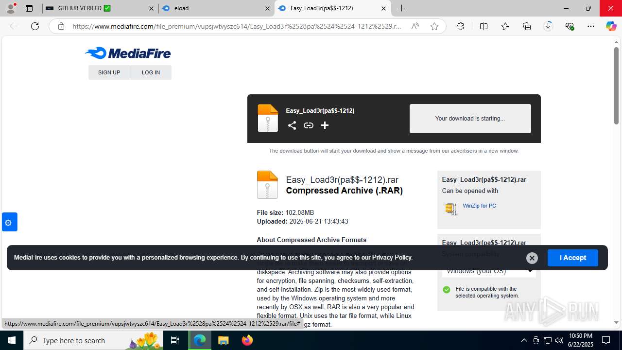Click the large RAR archive icon beside file details
Image resolution: width=622 pixels, height=350 pixels.
coord(267,185)
